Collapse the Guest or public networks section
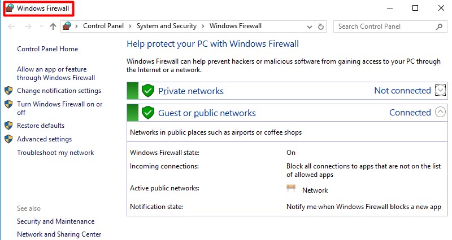This screenshot has width=452, height=240. (x=441, y=112)
